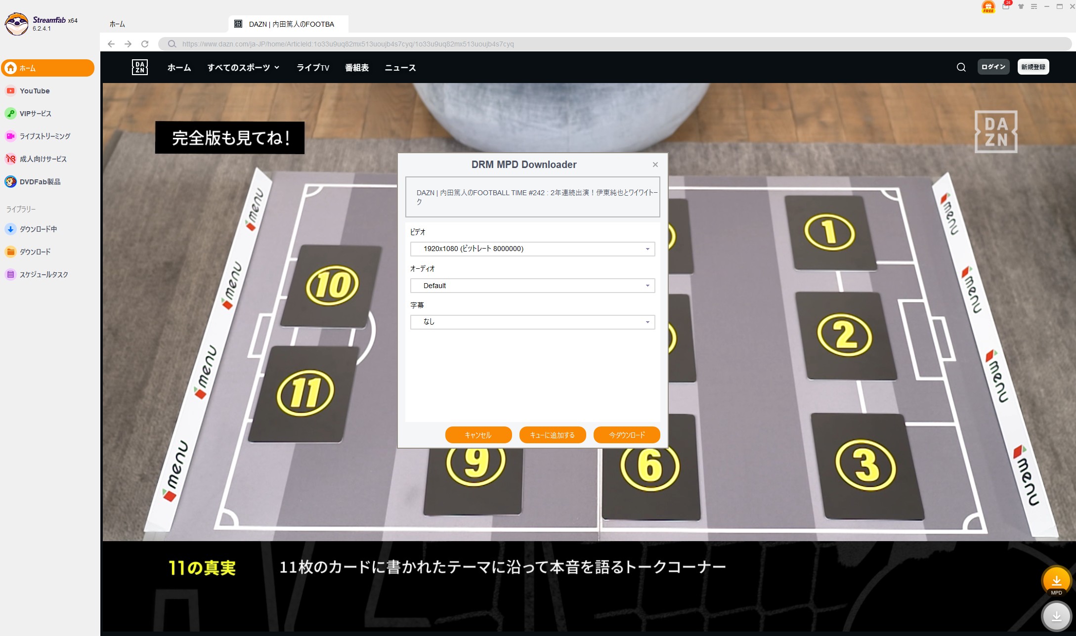Open ライブTV on DAZN nav
This screenshot has height=636, width=1076.
coord(313,67)
